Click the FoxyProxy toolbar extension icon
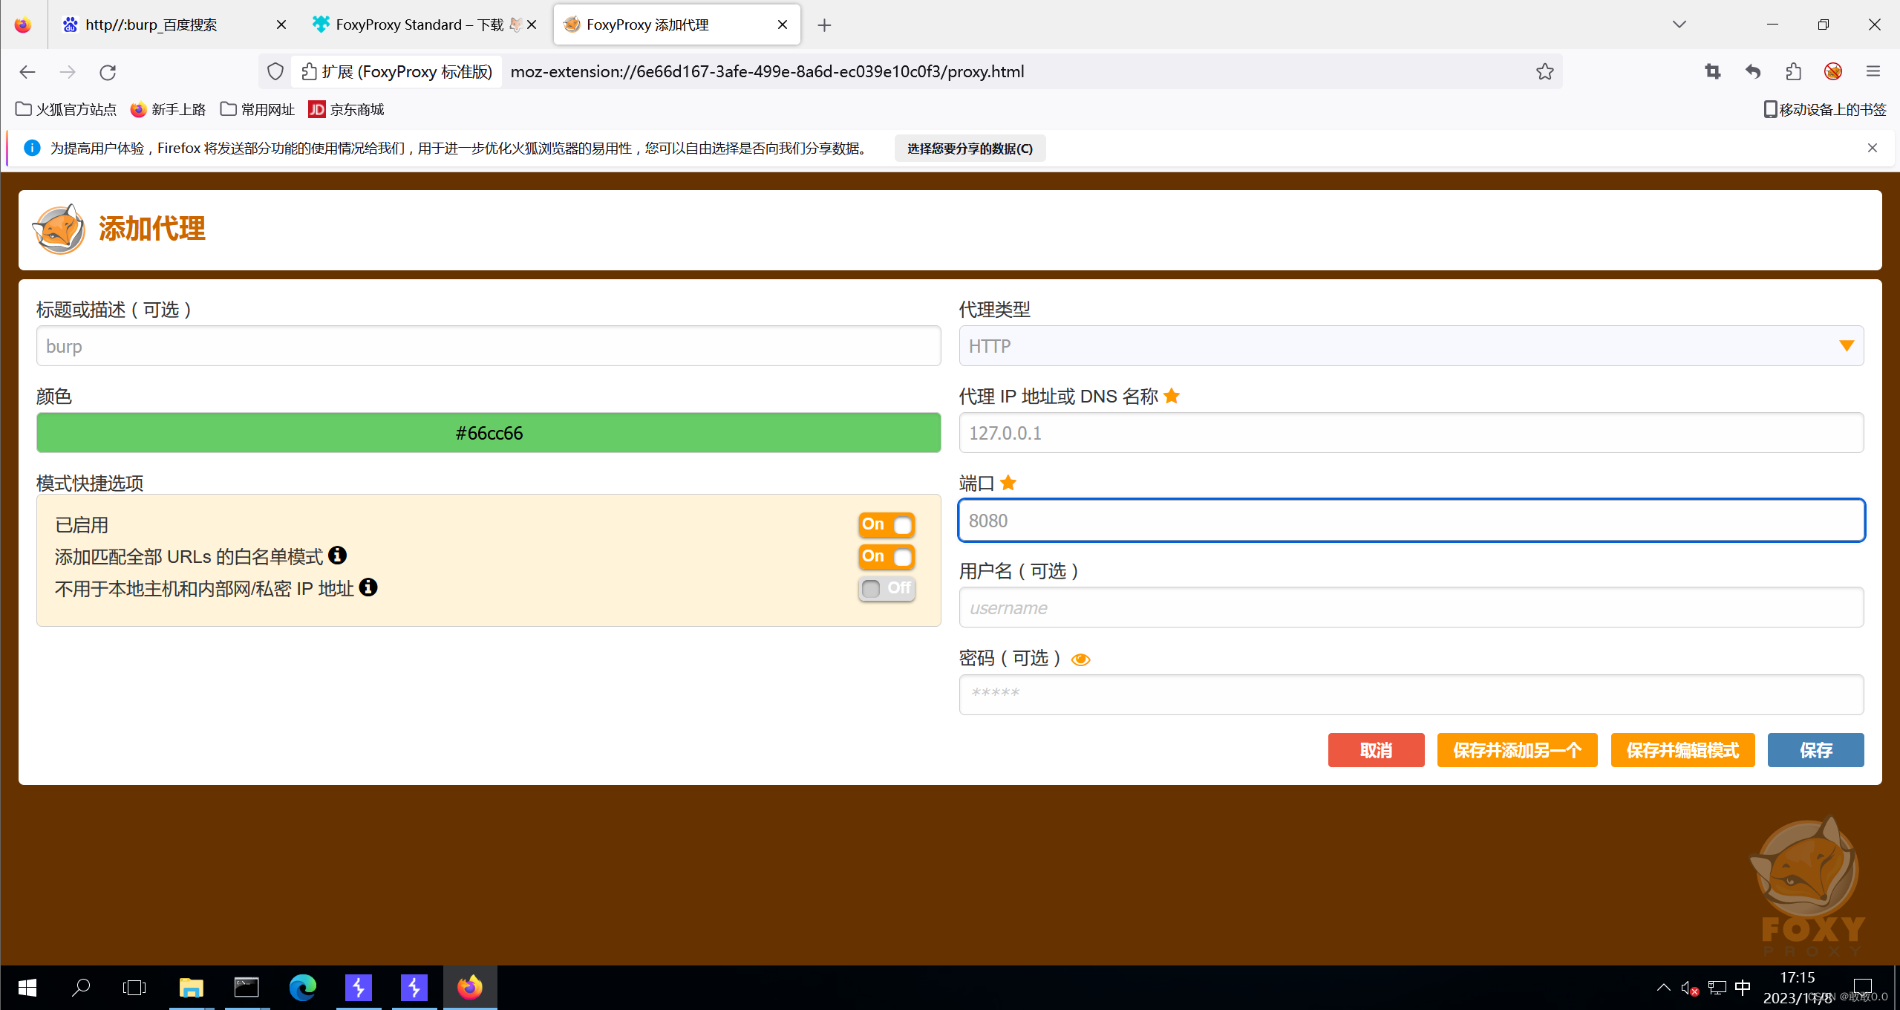This screenshot has height=1010, width=1900. point(1832,71)
